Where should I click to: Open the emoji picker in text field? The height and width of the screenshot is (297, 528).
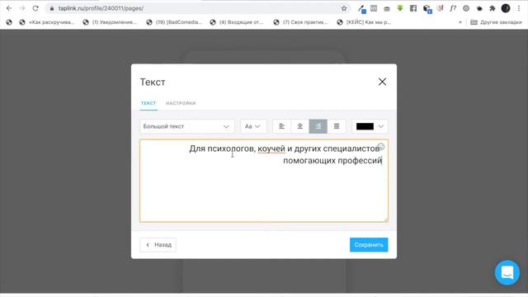tap(381, 147)
